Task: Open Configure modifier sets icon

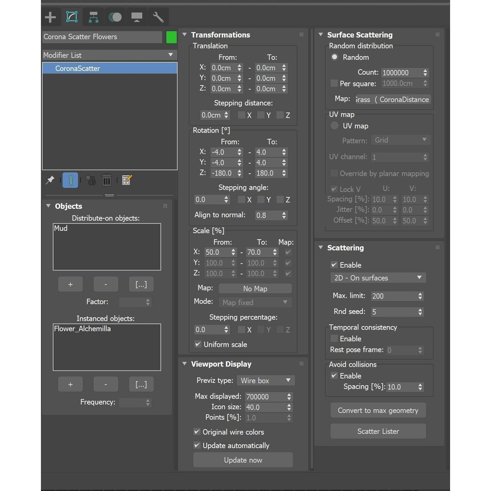Action: [127, 180]
